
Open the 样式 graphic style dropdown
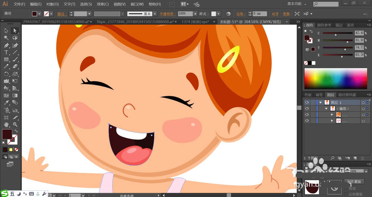(218, 14)
